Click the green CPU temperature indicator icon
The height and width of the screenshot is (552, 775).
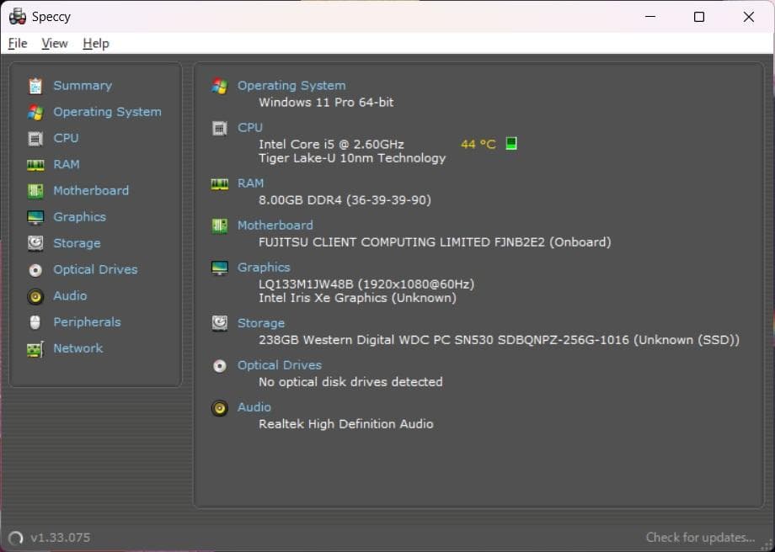511,144
